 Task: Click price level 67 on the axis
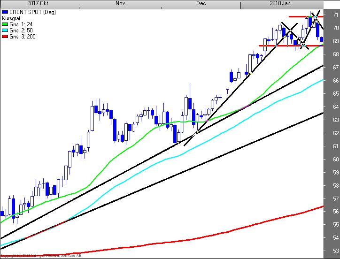pos(336,68)
